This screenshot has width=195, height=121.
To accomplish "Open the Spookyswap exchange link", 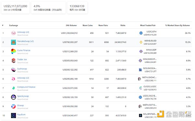I will [x=23, y=96].
